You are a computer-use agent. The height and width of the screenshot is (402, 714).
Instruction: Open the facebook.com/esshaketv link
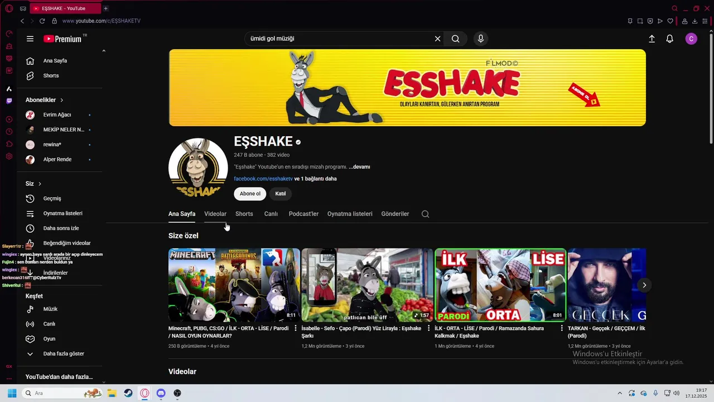coord(263,179)
